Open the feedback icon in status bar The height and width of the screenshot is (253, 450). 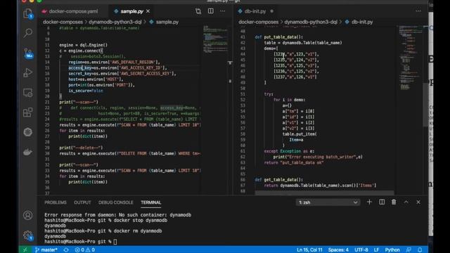[409, 250]
